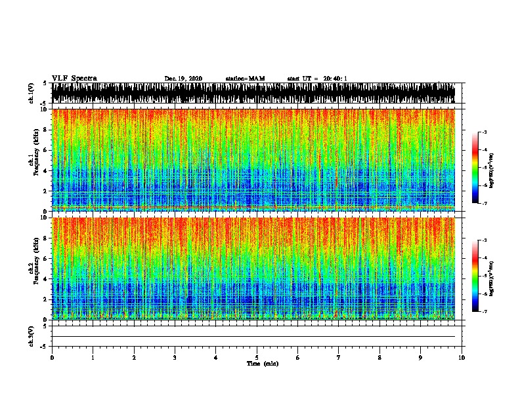Click inside the ch.1 spectrogram panel
520x401 pixels.
click(x=253, y=160)
